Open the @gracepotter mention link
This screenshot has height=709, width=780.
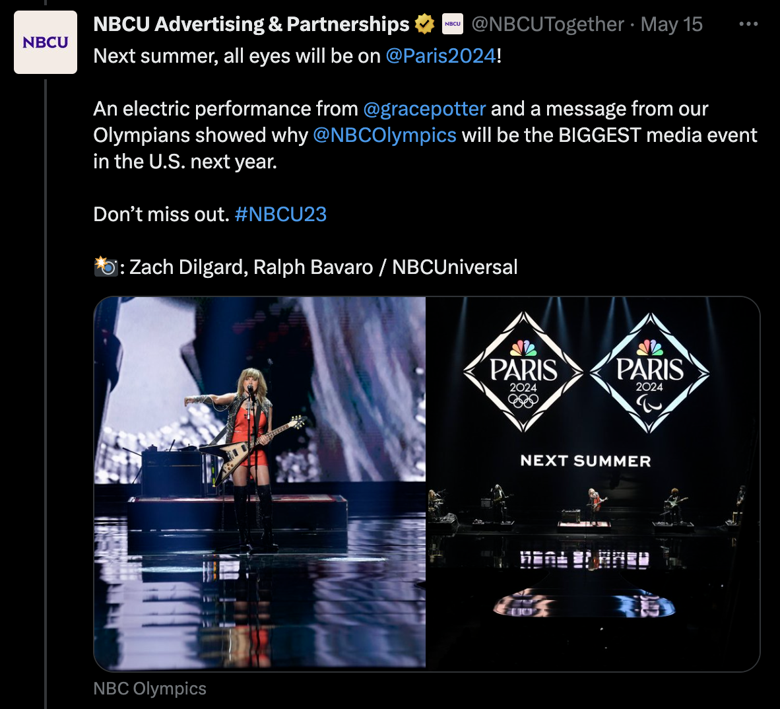click(424, 108)
